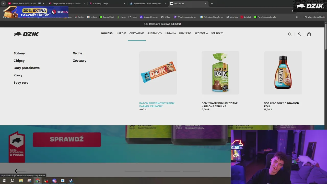
Task: Open the Panel moderatora bookmark
Action: click(x=265, y=17)
